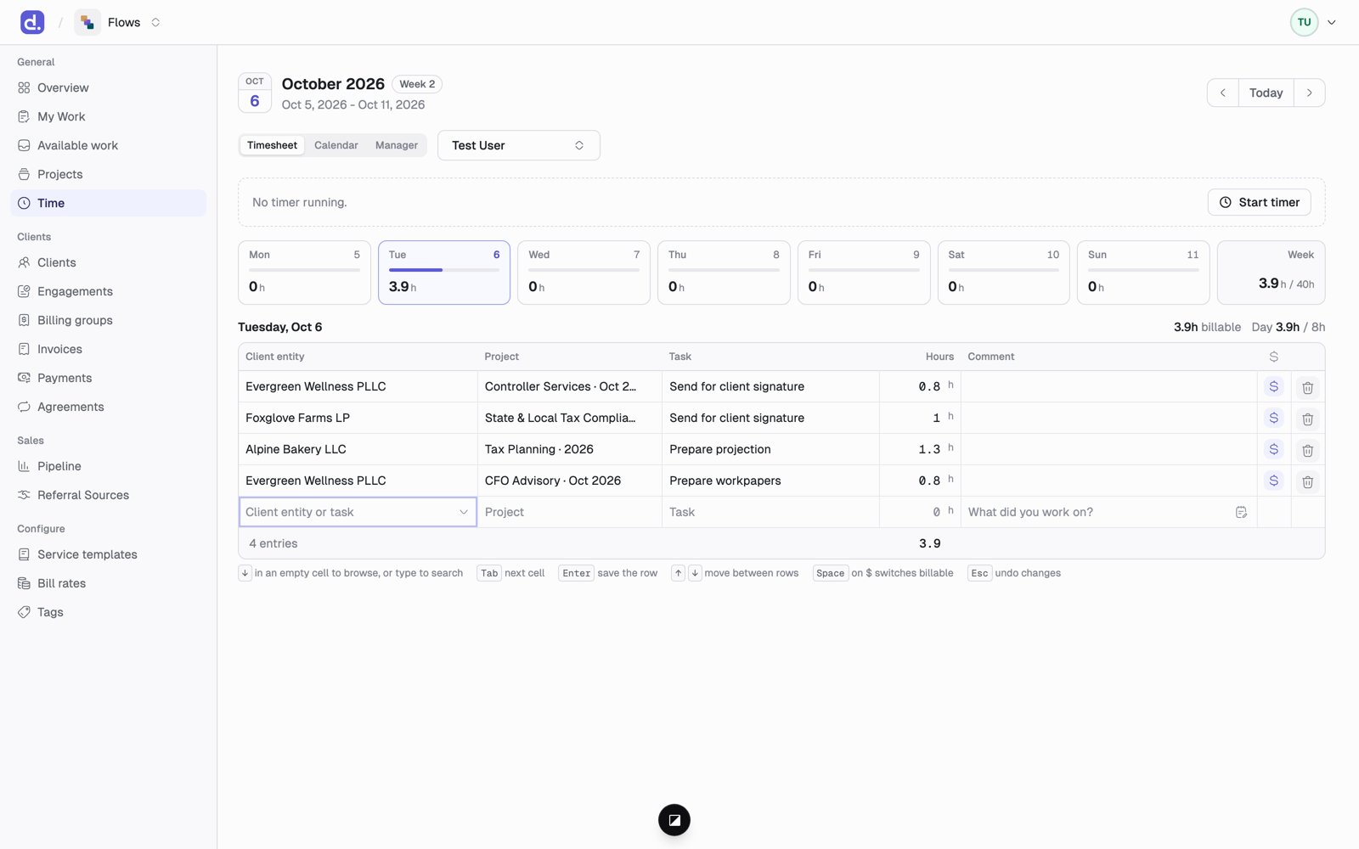Open the Overview sidebar item
Viewport: 1359px width, 849px height.
[108, 87]
